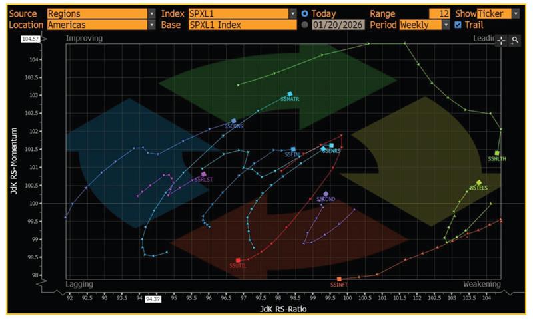Click the magnifier zoom icon on chart
Screen dimensions: 533x322
[515, 41]
